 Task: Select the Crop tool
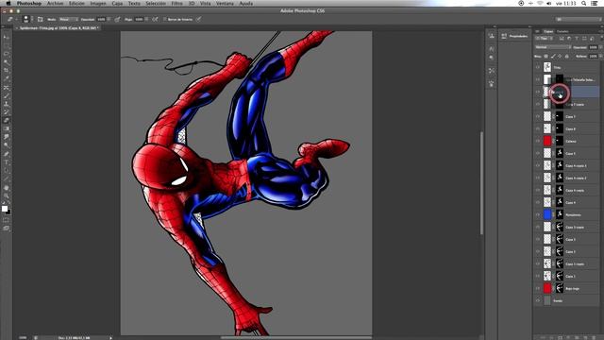(x=7, y=71)
